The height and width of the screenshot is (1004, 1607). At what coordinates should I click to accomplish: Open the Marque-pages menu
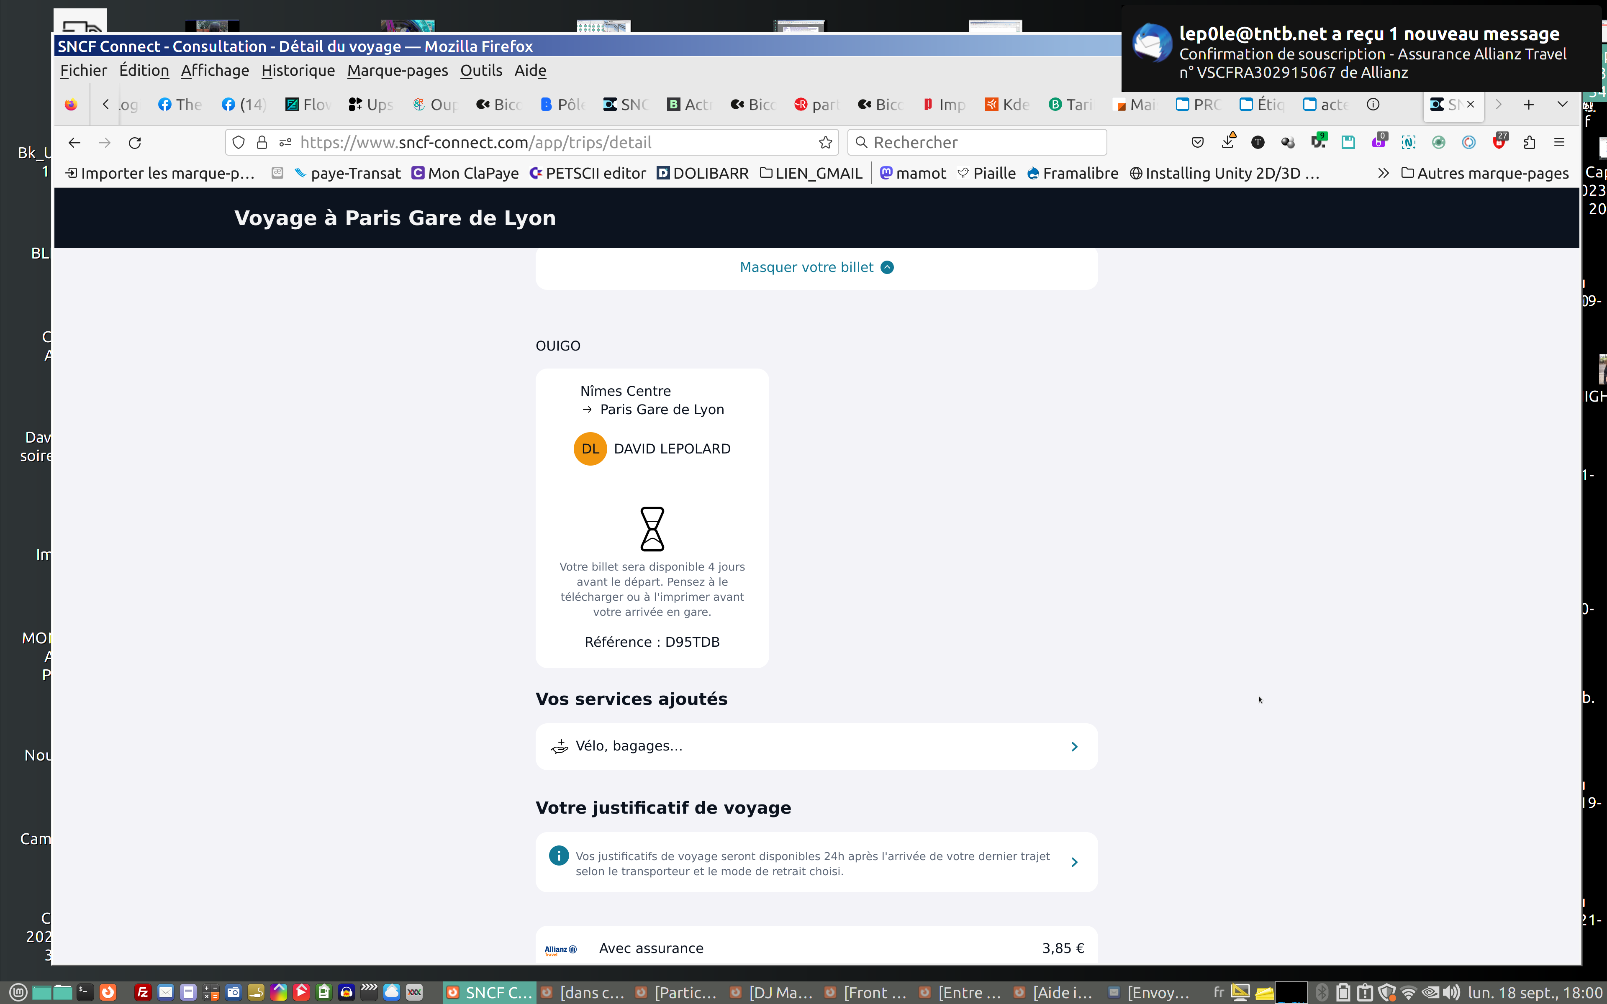click(397, 70)
